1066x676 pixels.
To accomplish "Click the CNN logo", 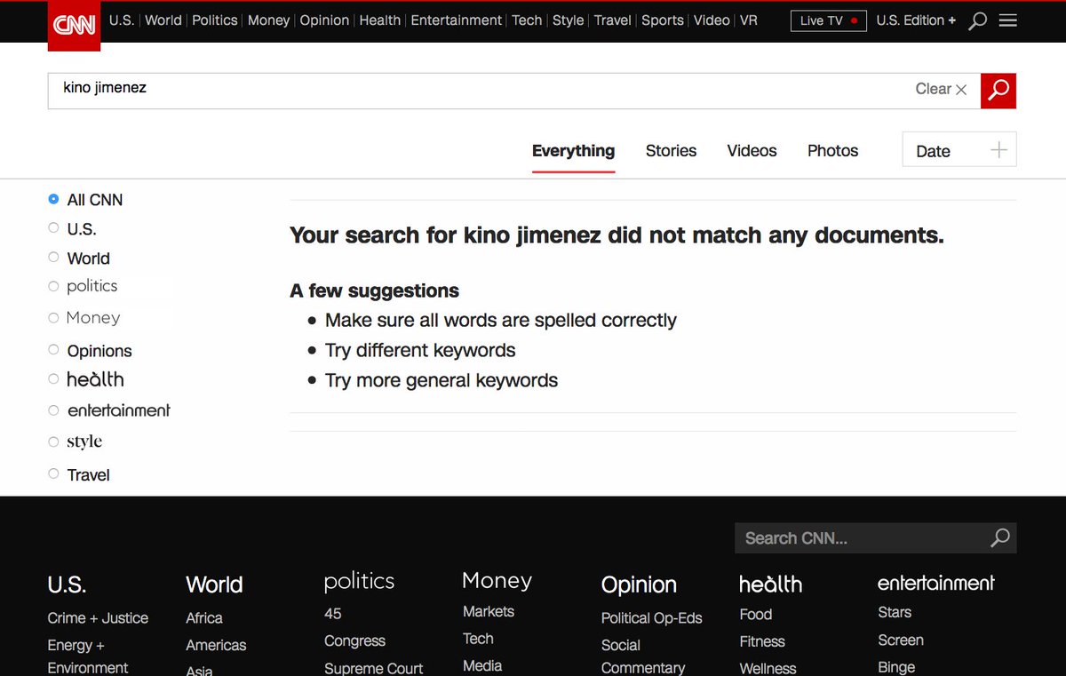I will pyautogui.click(x=75, y=25).
